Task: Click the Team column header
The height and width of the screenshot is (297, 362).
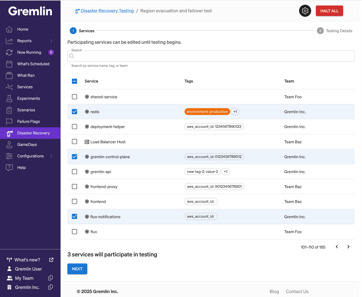Action: [x=289, y=81]
